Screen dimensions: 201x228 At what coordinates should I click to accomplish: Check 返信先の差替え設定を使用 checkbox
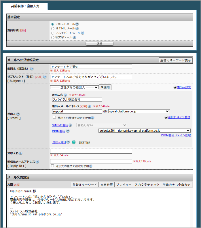click(52, 166)
